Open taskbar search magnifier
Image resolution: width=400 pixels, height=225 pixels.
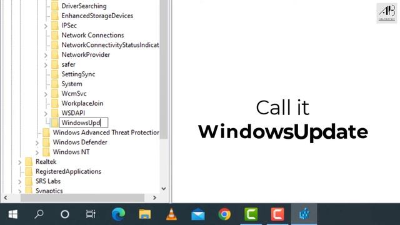click(39, 214)
